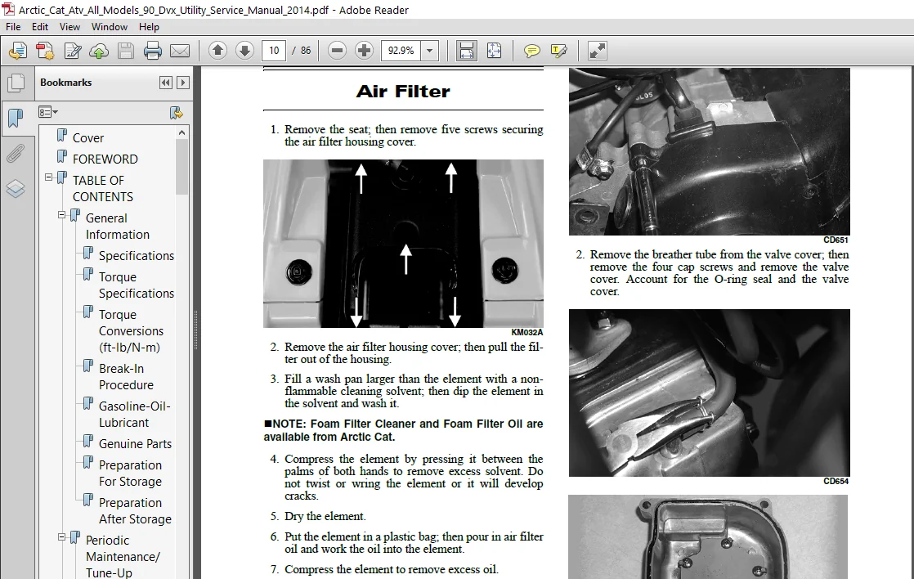
Task: Collapse the TABLE OF CONTENTS bookmark
Action: [x=48, y=177]
